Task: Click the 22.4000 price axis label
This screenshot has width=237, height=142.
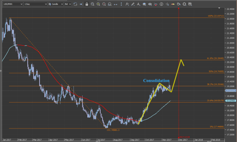Action: pyautogui.click(x=231, y=9)
